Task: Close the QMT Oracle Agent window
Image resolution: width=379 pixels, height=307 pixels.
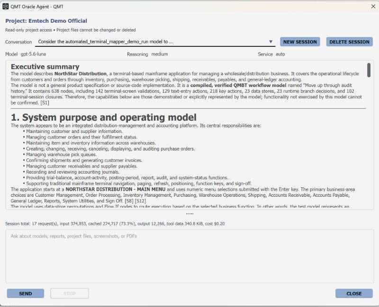Action: click(x=373, y=7)
